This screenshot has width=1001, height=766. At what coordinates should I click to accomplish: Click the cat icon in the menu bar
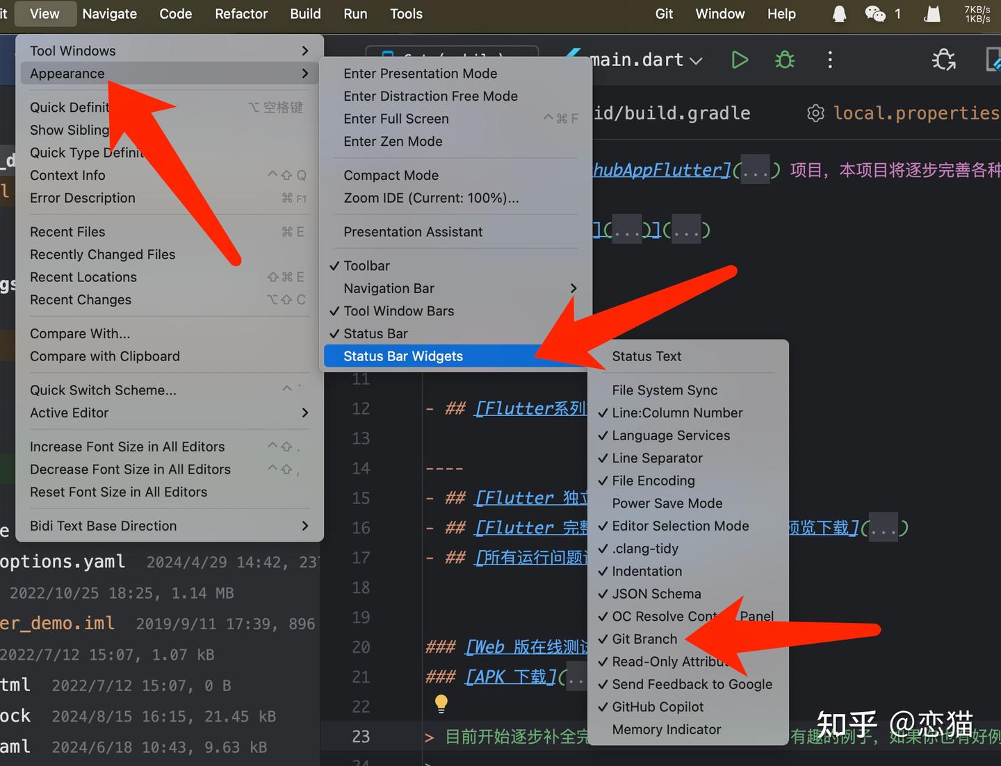coord(931,13)
